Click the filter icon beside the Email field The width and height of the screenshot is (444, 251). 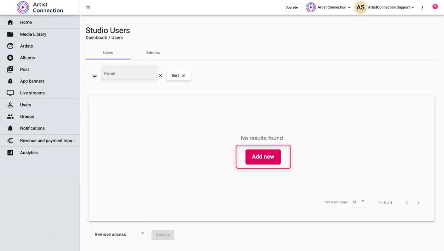pyautogui.click(x=94, y=76)
